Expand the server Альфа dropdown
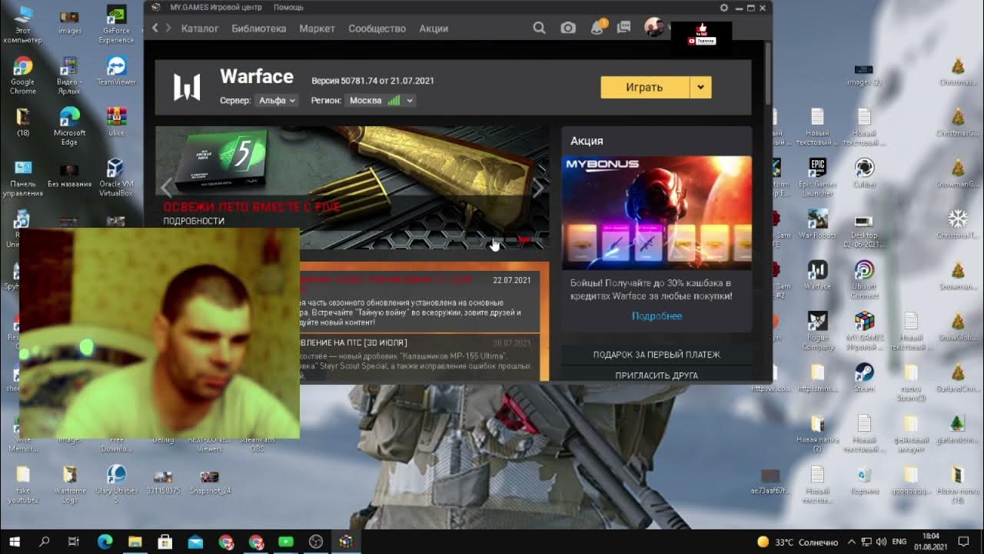This screenshot has width=984, height=554. (x=277, y=101)
